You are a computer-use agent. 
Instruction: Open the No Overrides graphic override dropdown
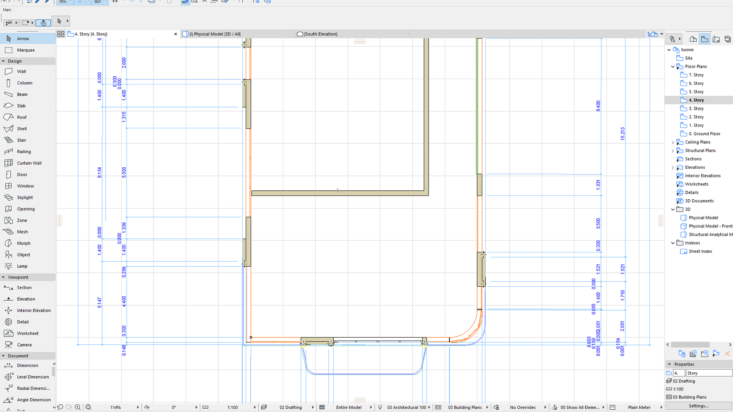(x=522, y=407)
